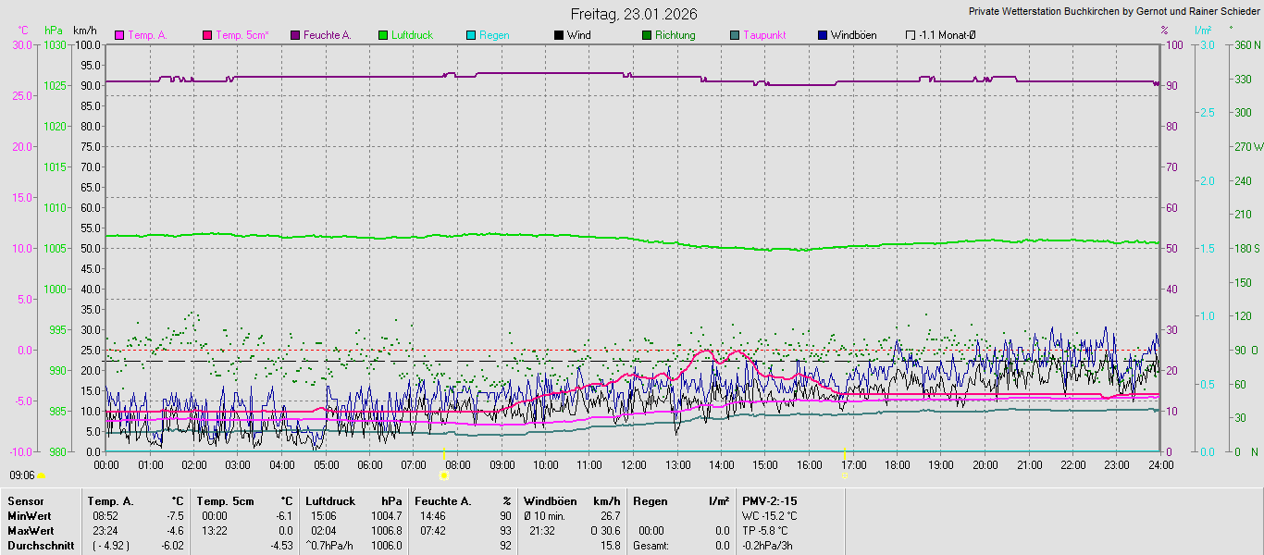Viewport: 1264px width, 555px height.
Task: Click the yellow icon beside 09:06
Action: click(x=41, y=475)
